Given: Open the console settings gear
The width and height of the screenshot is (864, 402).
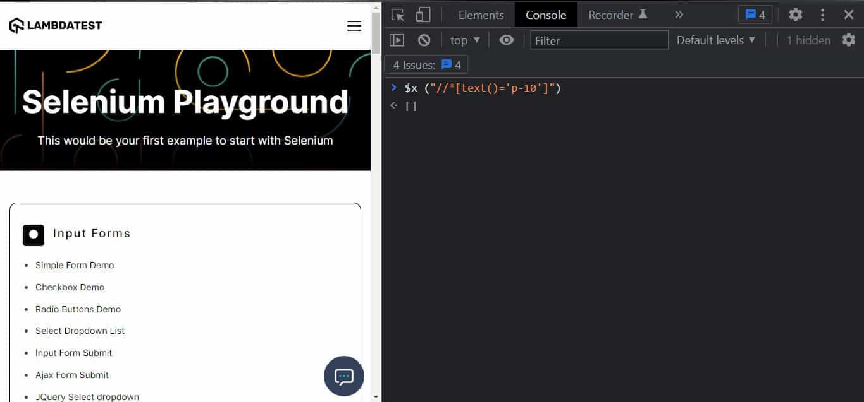Looking at the screenshot, I should pos(848,40).
